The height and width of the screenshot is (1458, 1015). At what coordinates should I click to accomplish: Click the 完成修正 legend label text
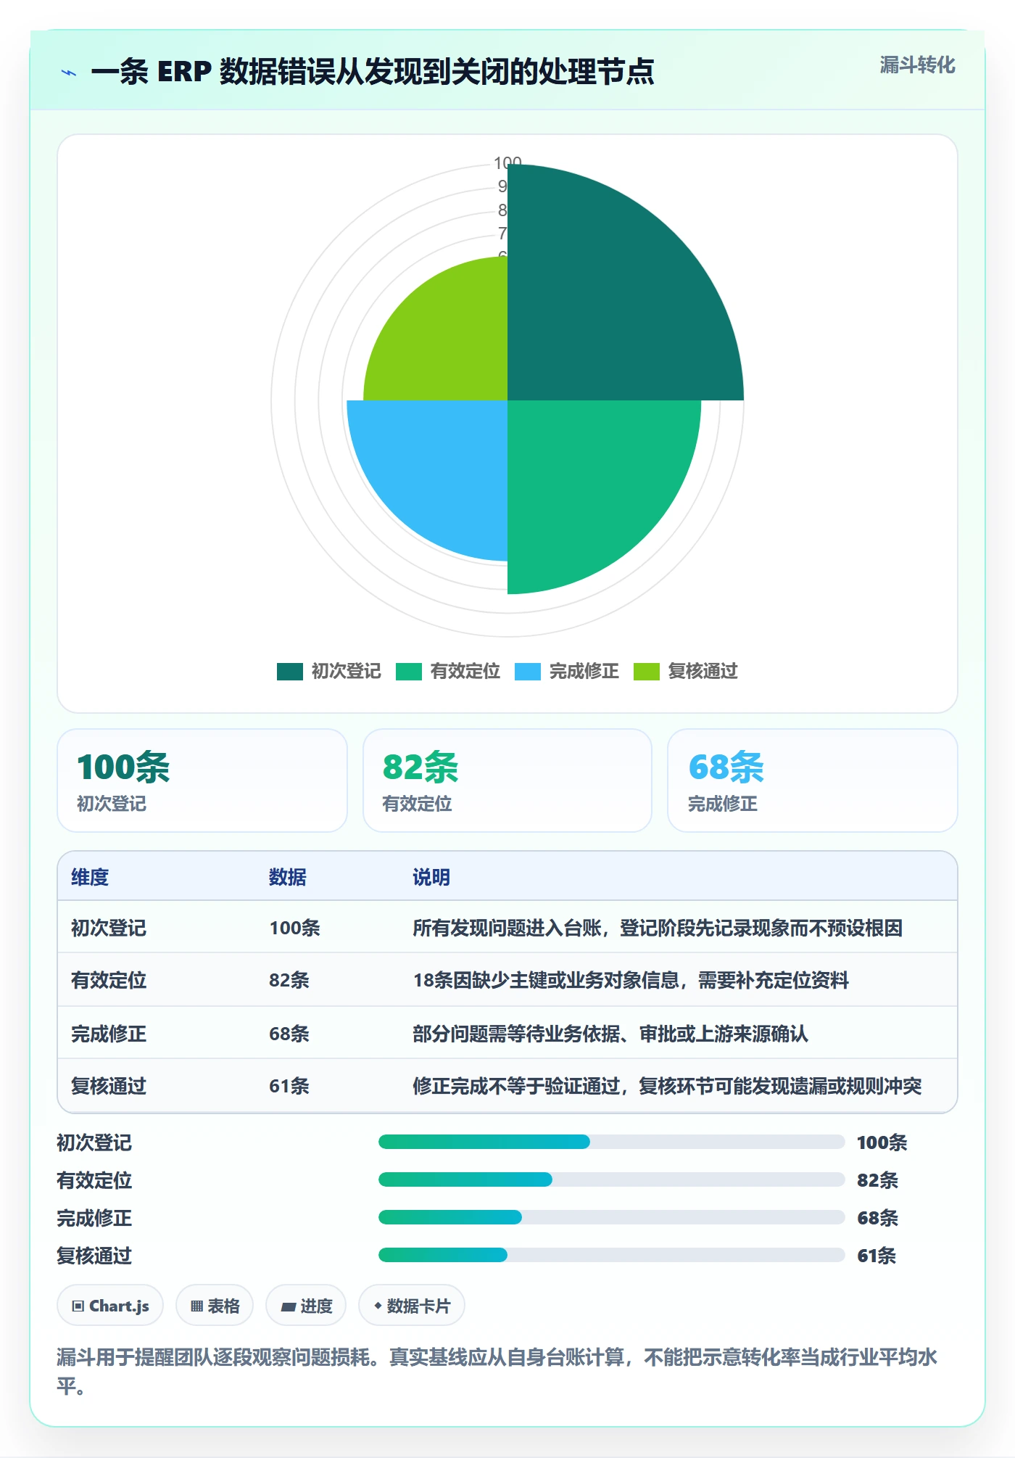584,672
